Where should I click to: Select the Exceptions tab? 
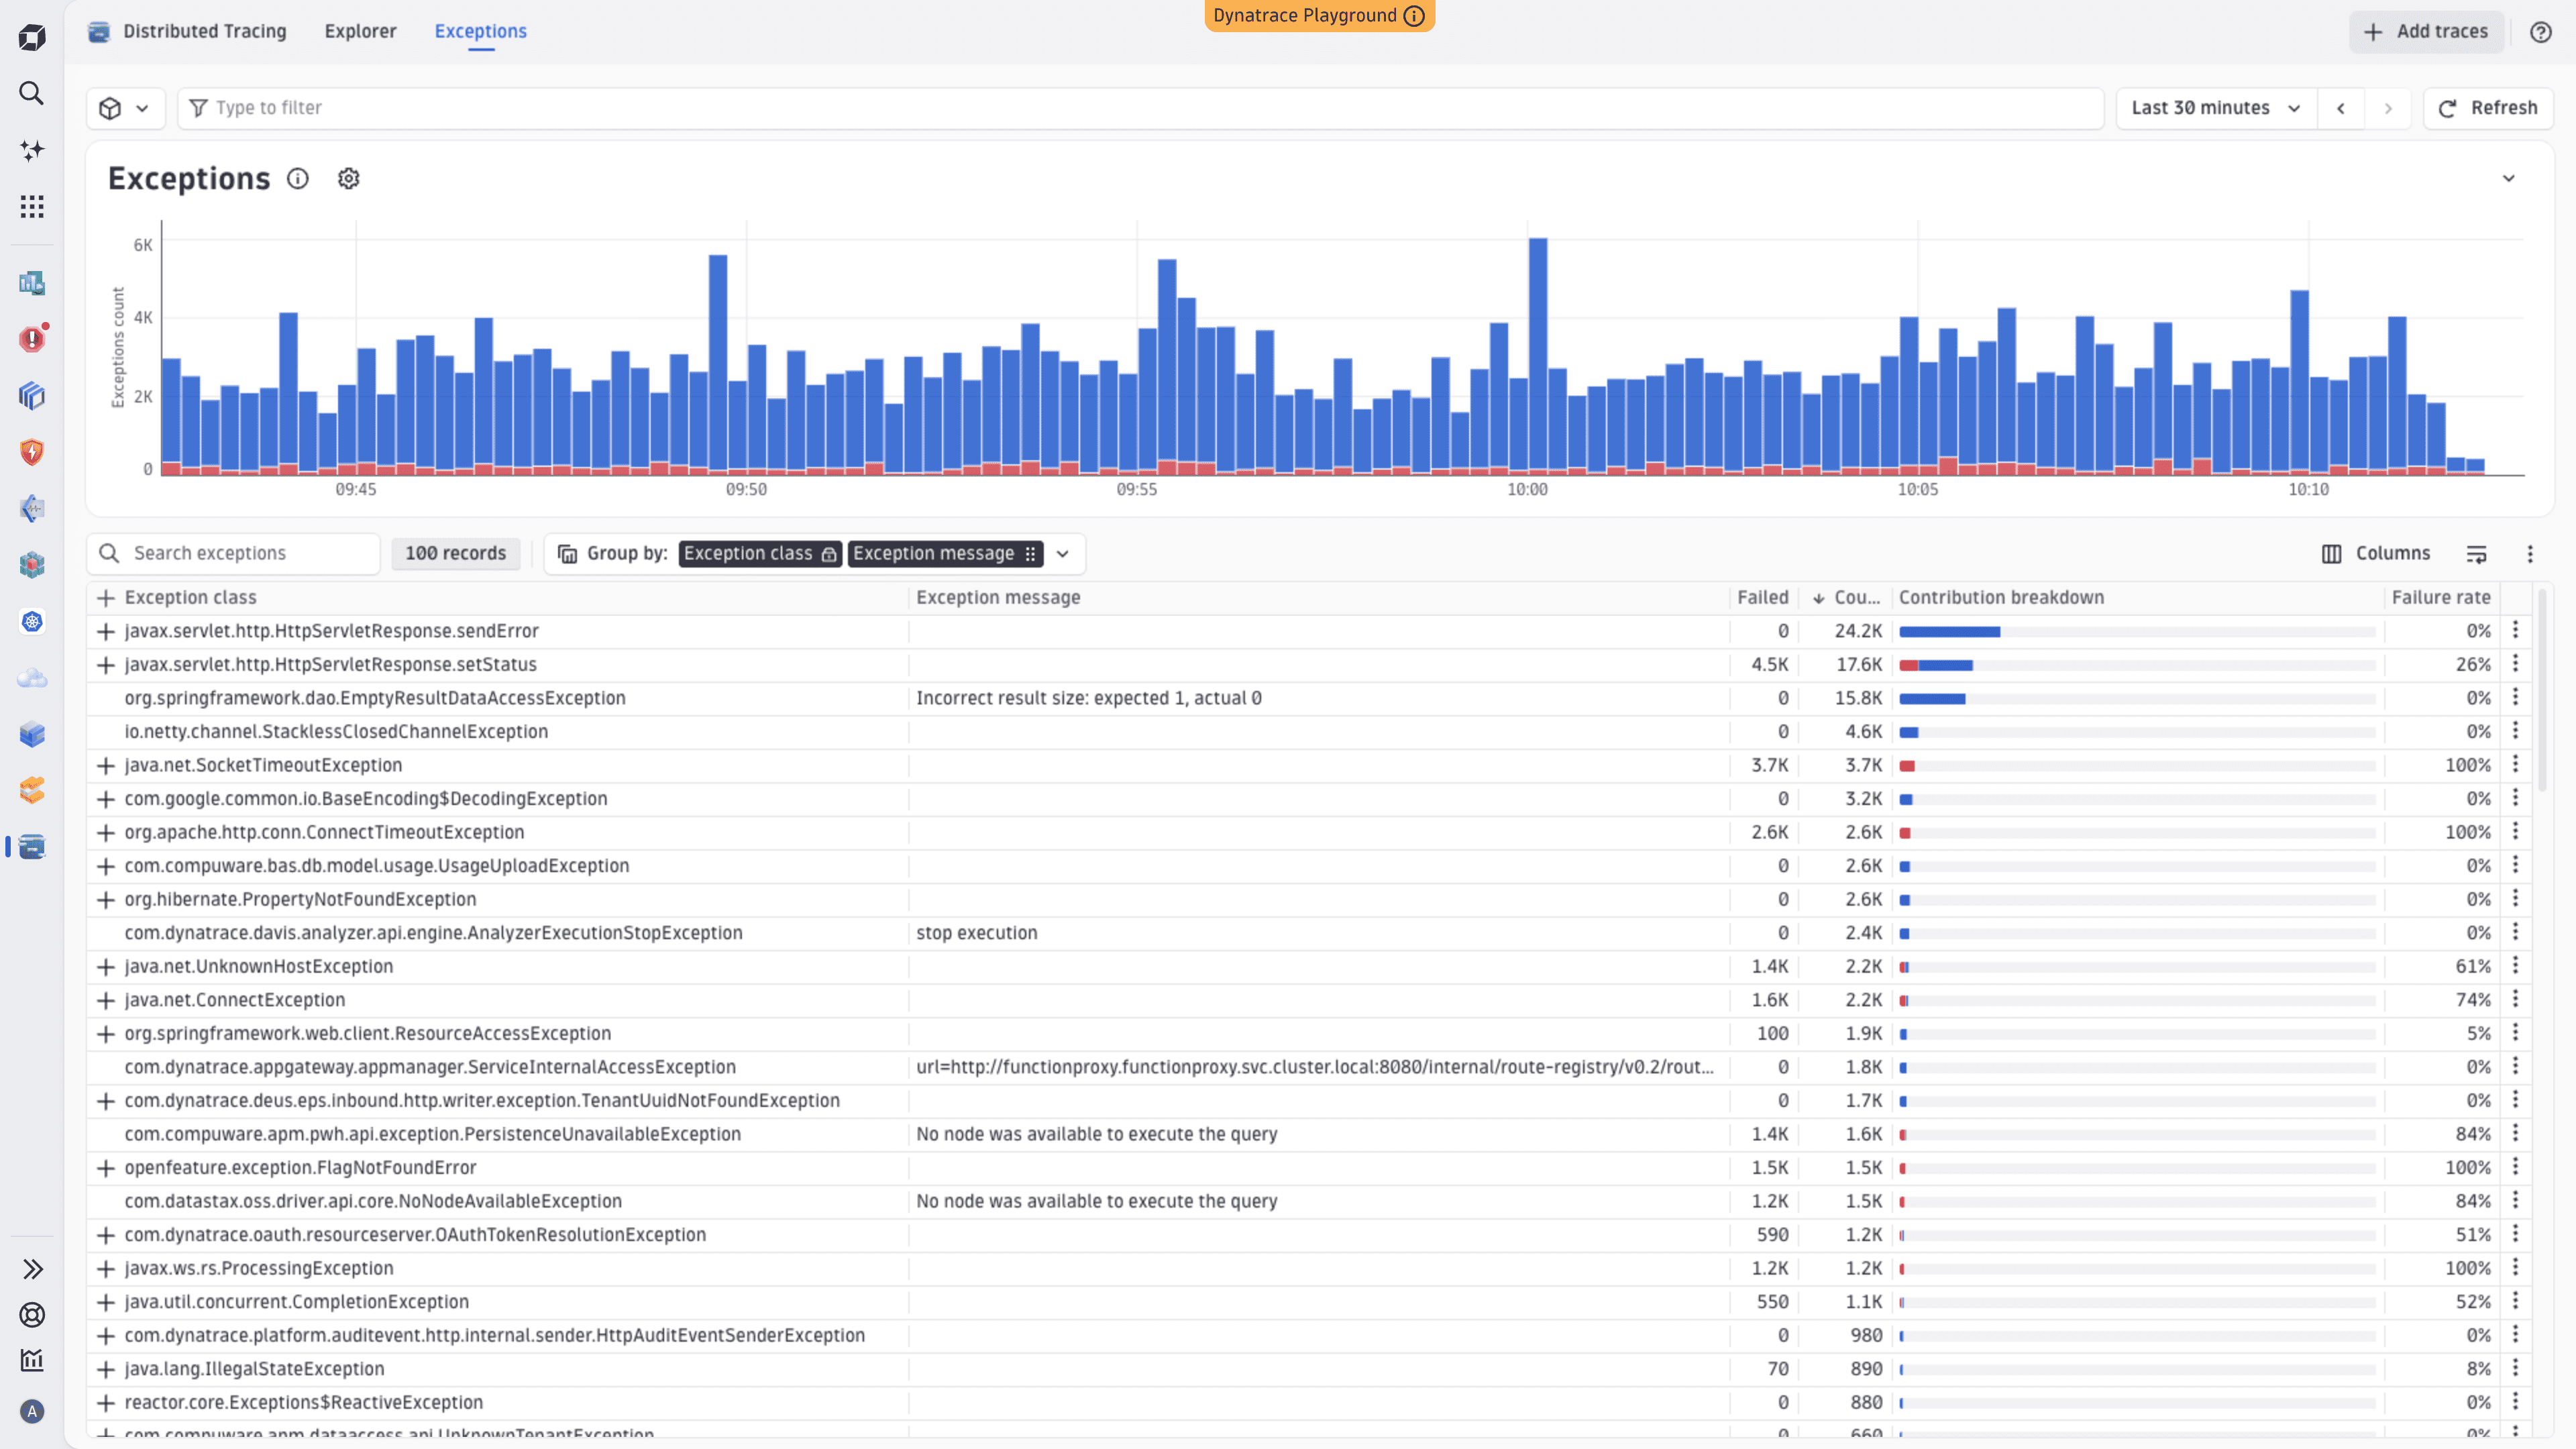(480, 31)
